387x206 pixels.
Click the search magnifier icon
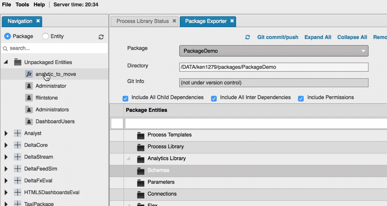click(x=5, y=48)
